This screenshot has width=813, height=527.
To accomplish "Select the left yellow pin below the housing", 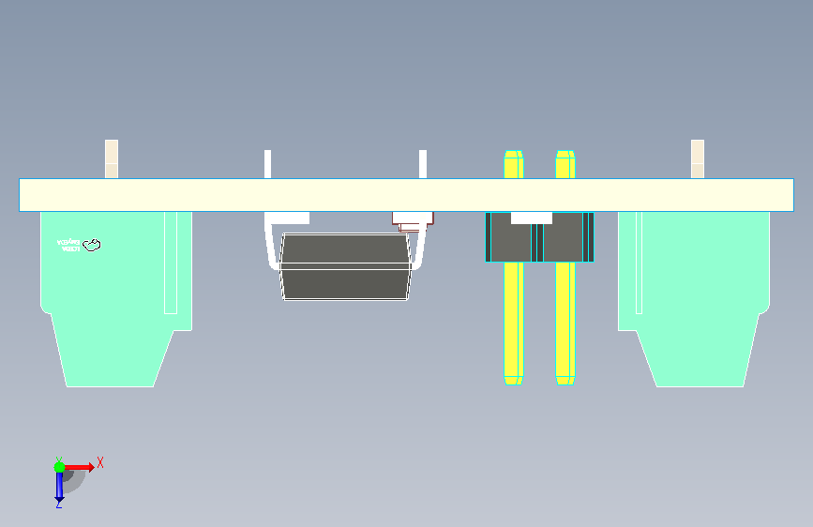I will click(513, 324).
